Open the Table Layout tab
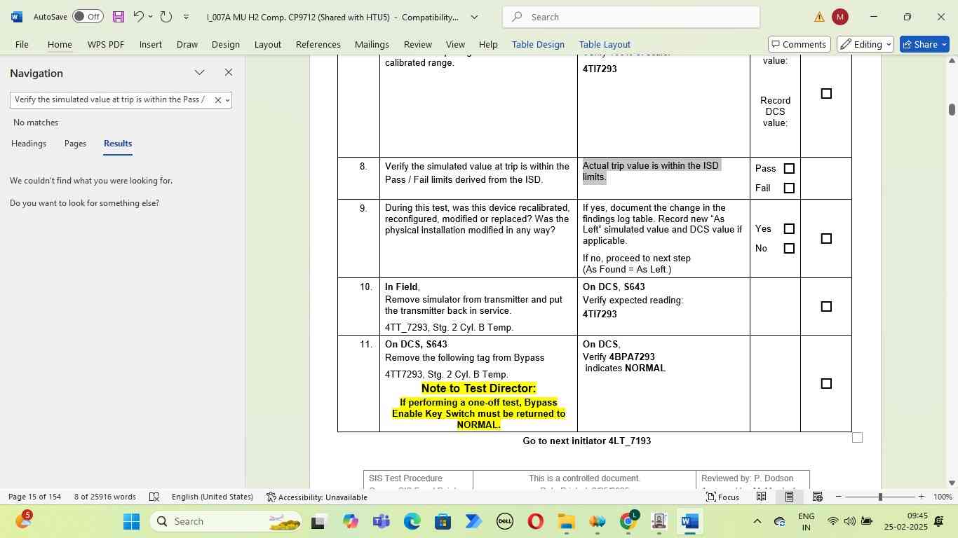This screenshot has width=958, height=538. (x=605, y=44)
